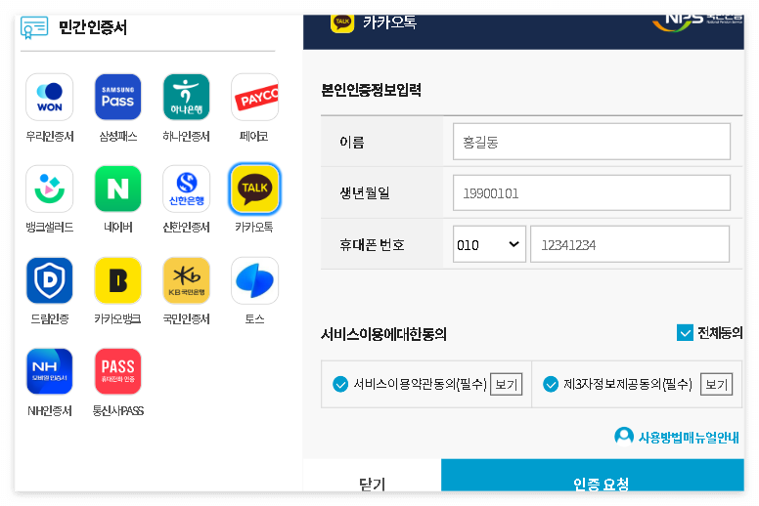Image resolution: width=759 pixels, height=506 pixels.
Task: Select the Shinhan Bank certificate icon
Action: 187,189
